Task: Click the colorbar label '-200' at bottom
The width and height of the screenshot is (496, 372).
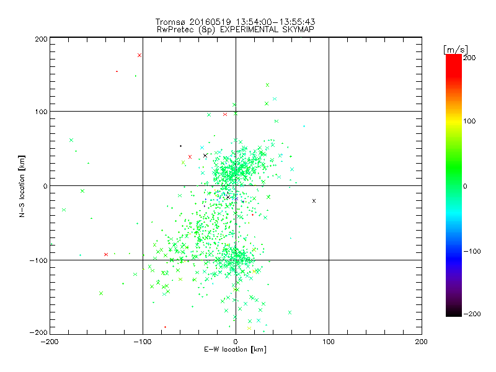Action: click(x=472, y=314)
